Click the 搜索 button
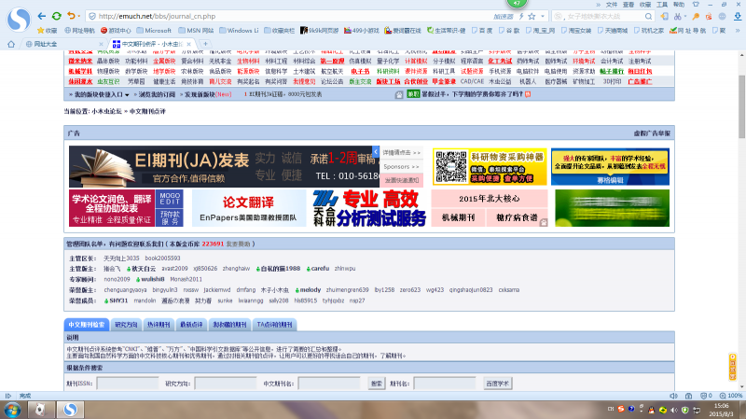 pos(377,384)
